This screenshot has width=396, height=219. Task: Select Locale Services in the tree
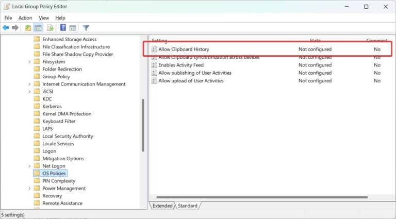click(58, 144)
